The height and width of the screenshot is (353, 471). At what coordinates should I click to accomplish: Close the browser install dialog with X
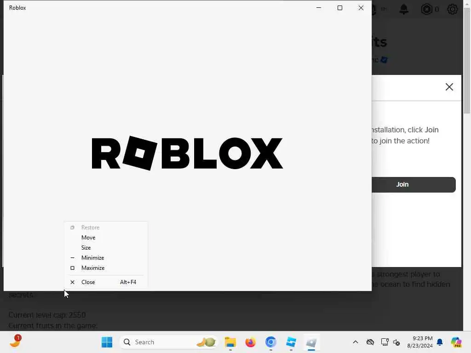449,87
